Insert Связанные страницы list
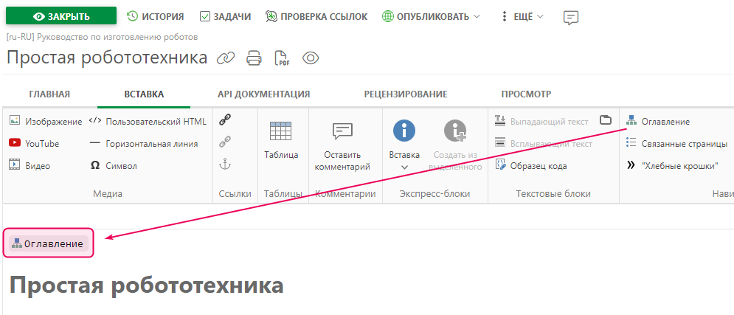This screenshot has height=315, width=734. tap(676, 143)
